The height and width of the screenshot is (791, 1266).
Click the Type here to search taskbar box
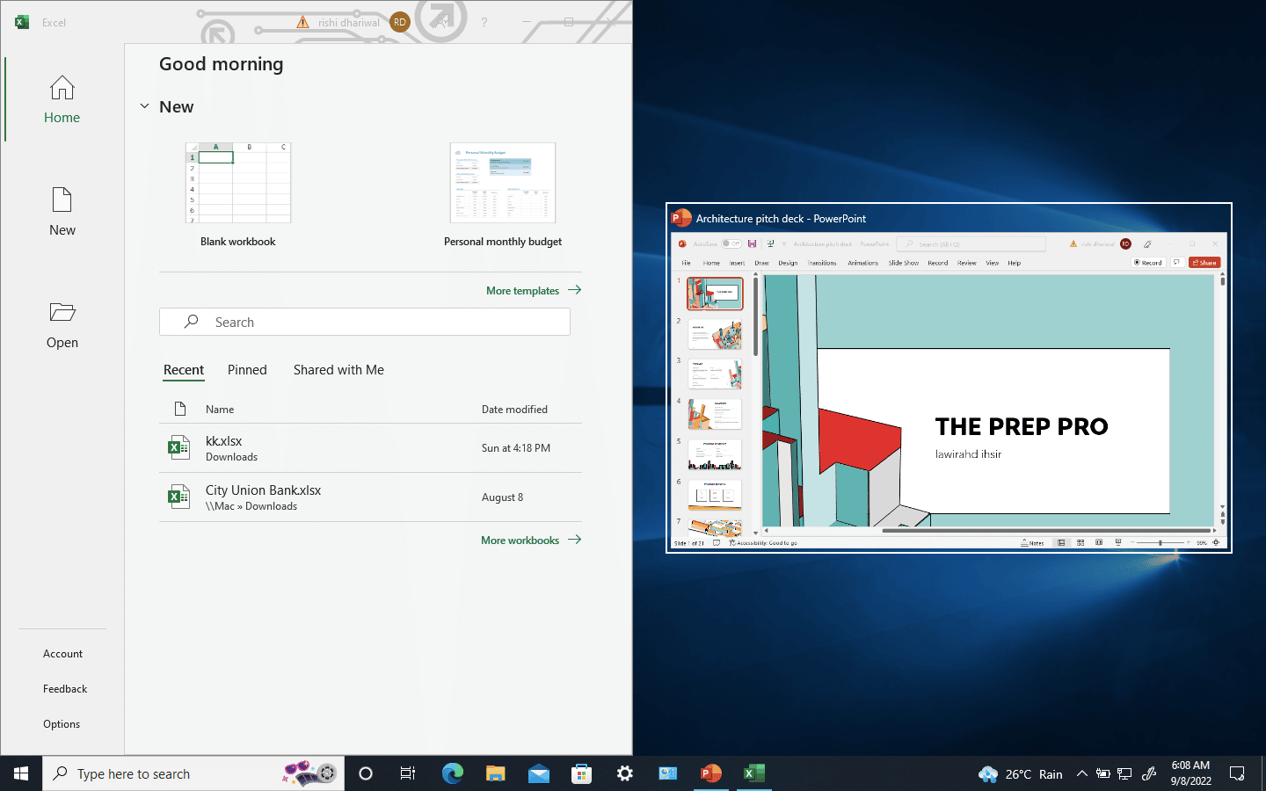point(193,773)
